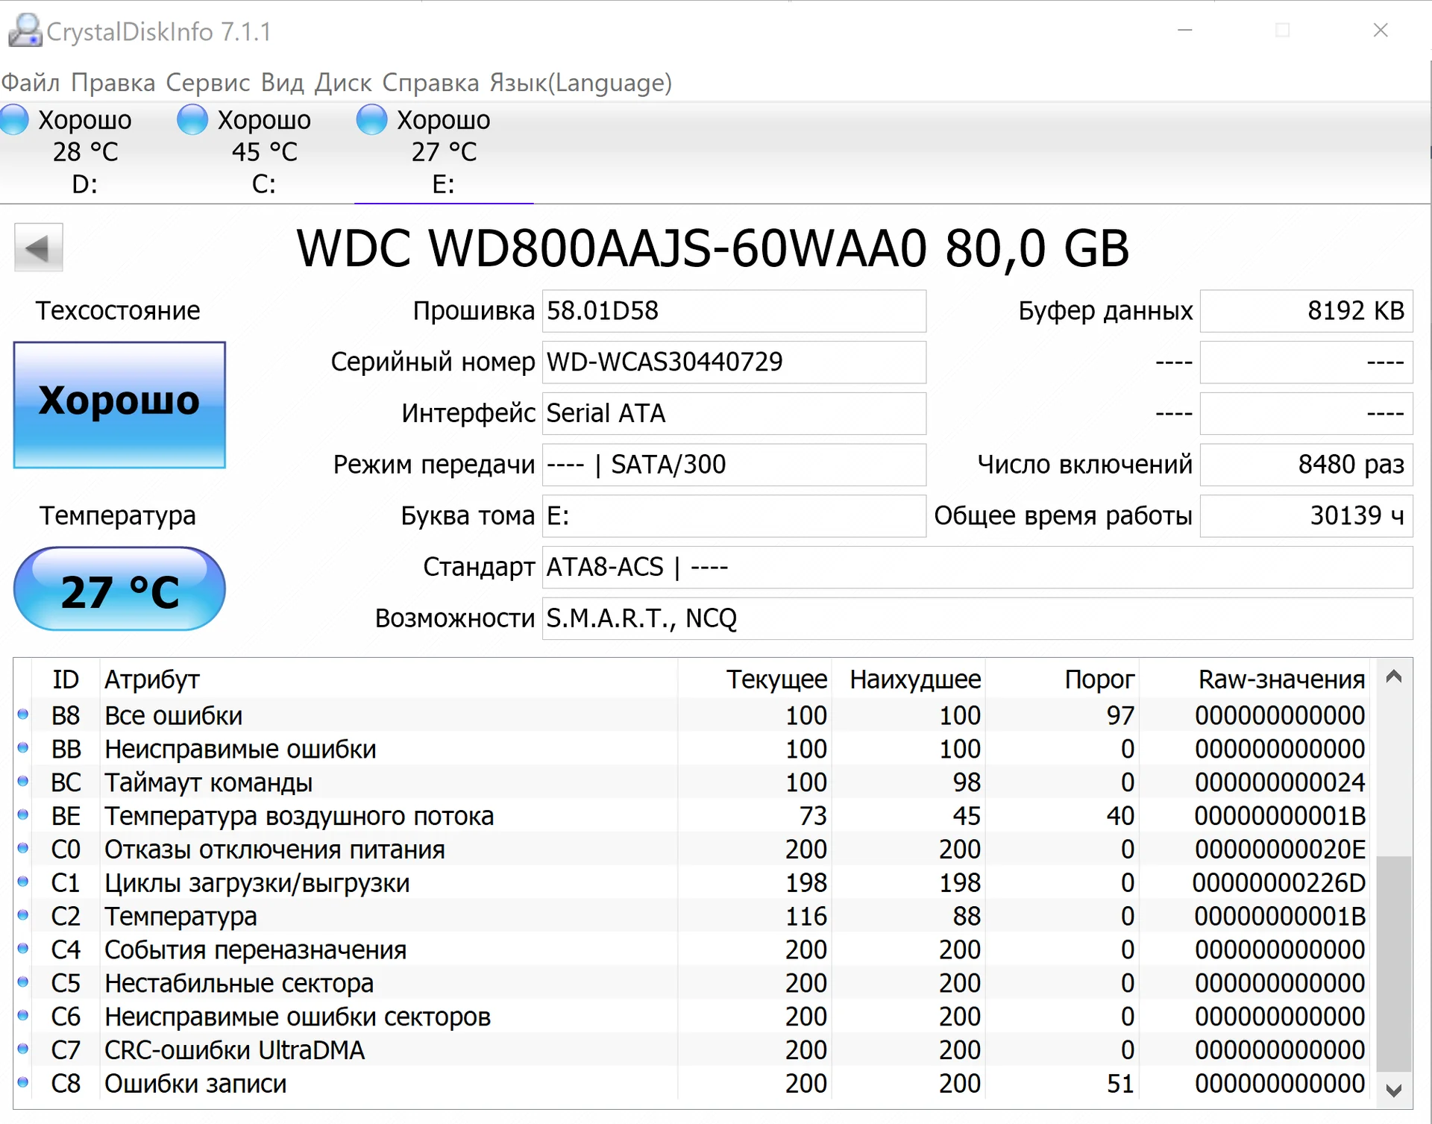Click the attribute list scrollbar thumb

(1393, 964)
